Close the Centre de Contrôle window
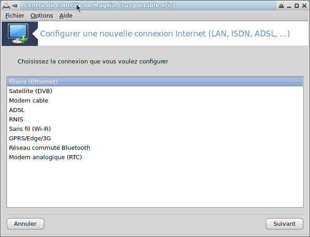Viewport: 310px width, 237px height. (x=305, y=6)
